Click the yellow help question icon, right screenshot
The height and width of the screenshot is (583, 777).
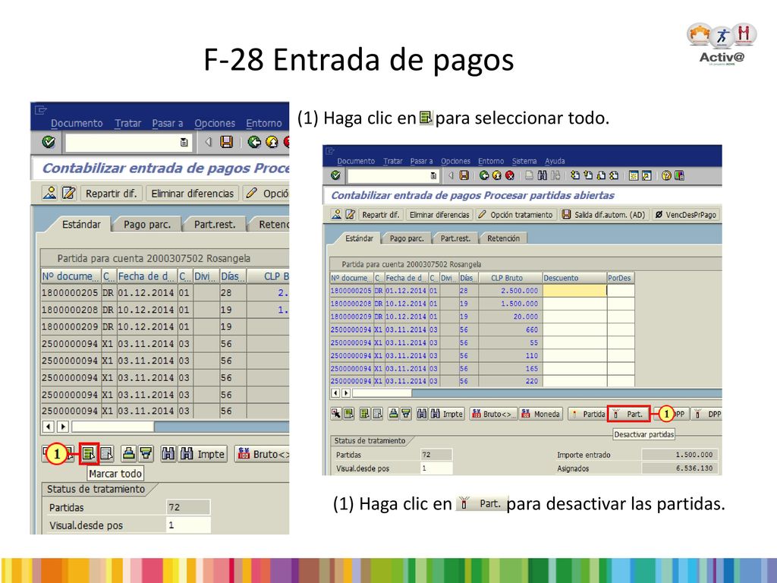[666, 175]
